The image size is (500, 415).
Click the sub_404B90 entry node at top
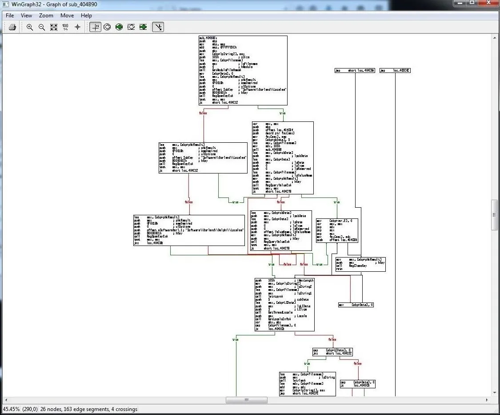(x=243, y=71)
